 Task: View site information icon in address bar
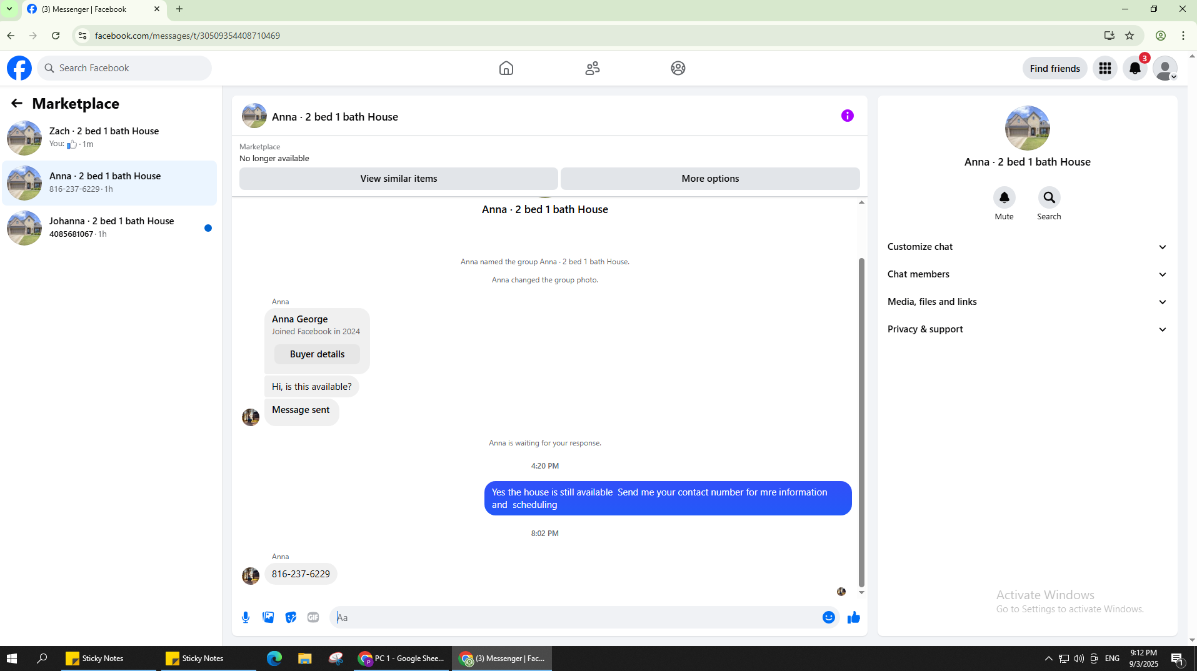pos(83,36)
